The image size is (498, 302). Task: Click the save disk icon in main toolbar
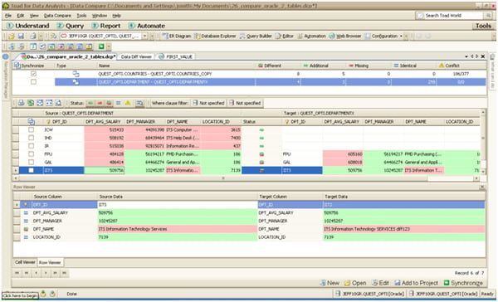(x=21, y=37)
